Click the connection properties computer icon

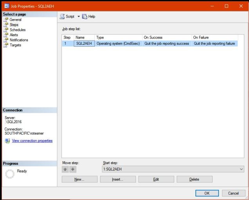(x=7, y=141)
